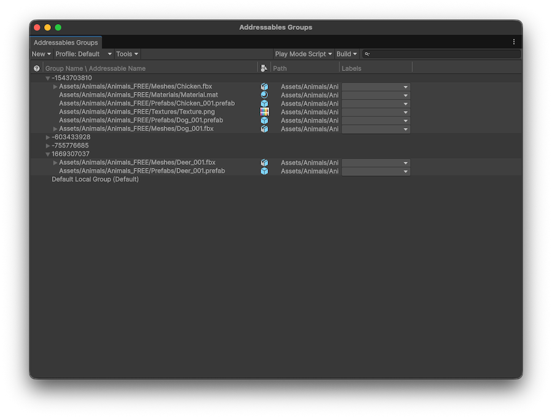This screenshot has width=552, height=418.
Task: Click the Texture.png image thumbnail icon
Action: tap(264, 112)
